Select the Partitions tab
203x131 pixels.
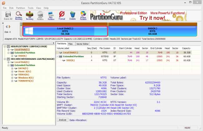62,44
